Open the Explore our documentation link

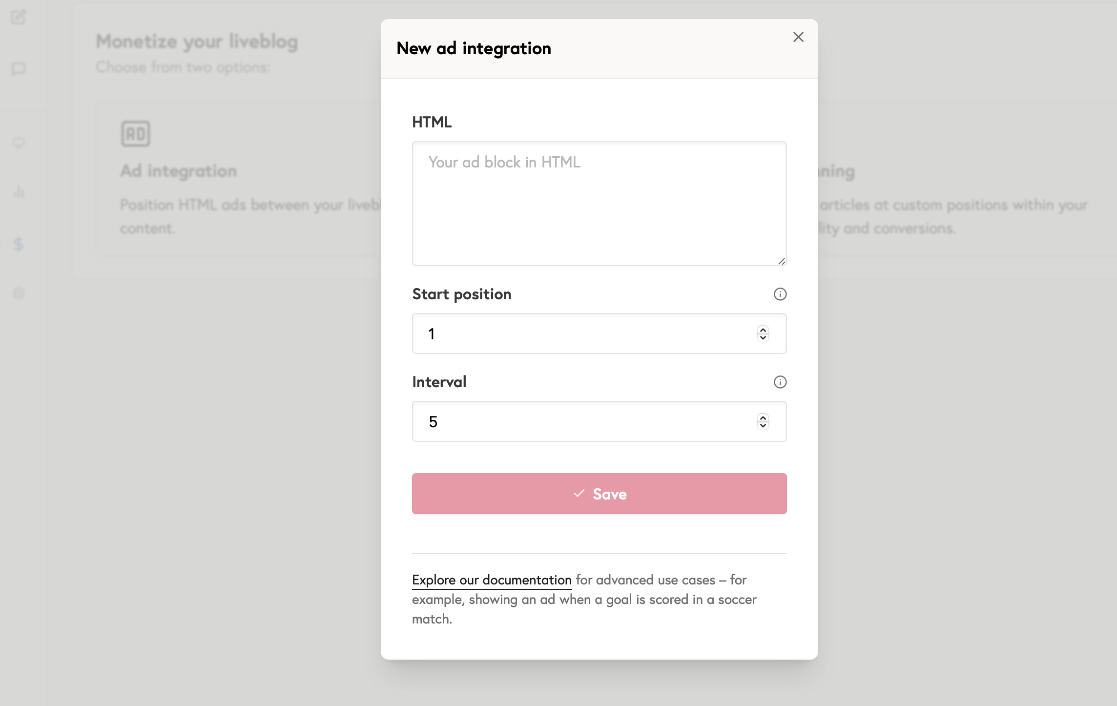491,580
